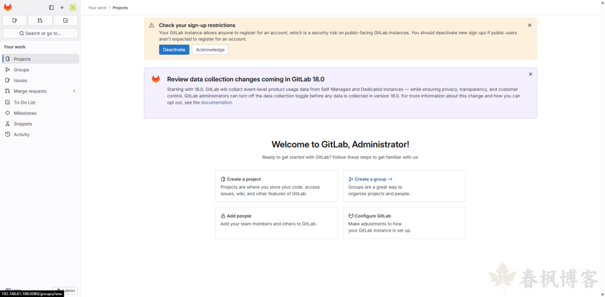
Task: Open the documentation link
Action: point(216,103)
